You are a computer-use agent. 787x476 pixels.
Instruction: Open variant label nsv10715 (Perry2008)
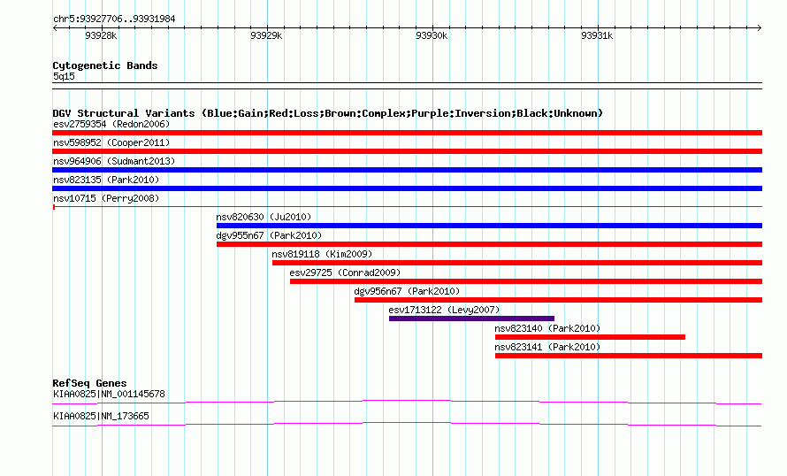coord(106,198)
